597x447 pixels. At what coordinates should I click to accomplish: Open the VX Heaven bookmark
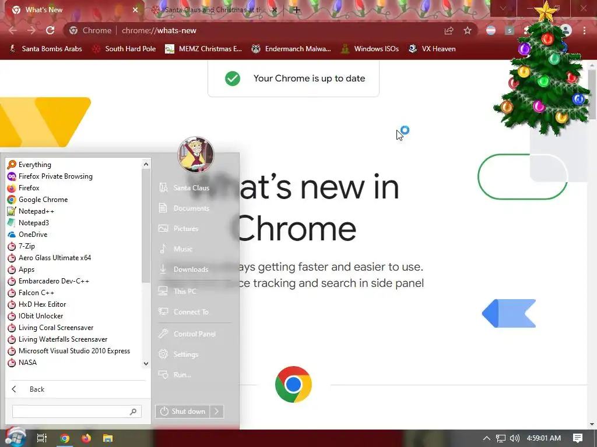point(432,49)
